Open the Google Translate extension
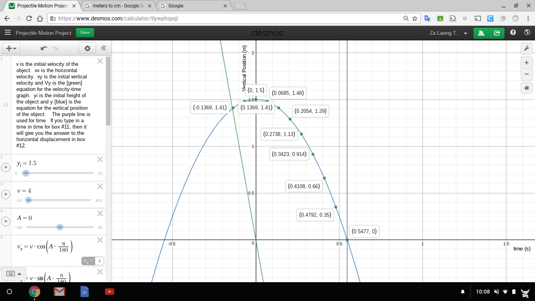This screenshot has width=535, height=301. pos(428,18)
